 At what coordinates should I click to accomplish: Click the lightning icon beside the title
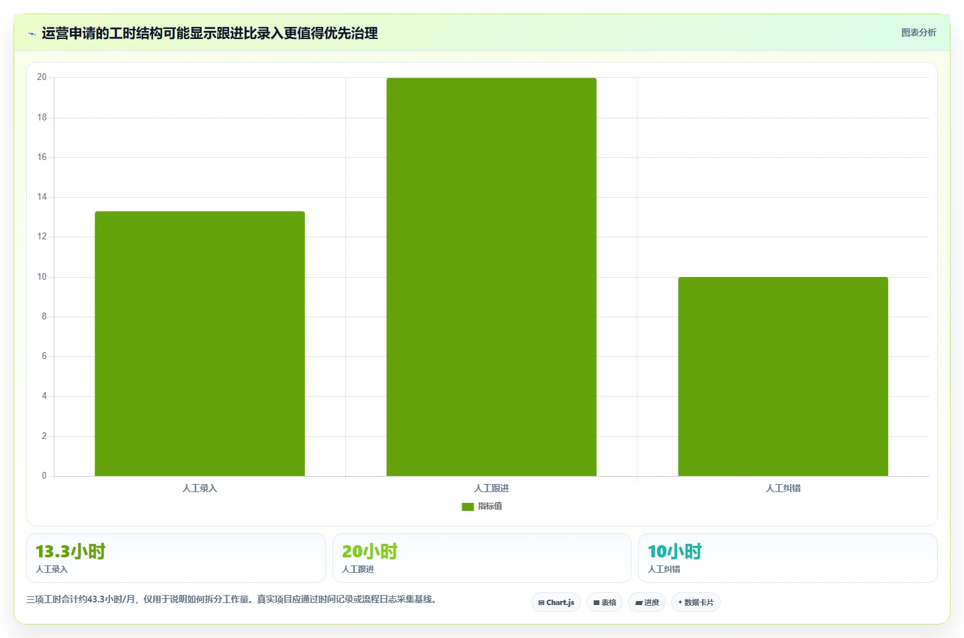tap(32, 34)
